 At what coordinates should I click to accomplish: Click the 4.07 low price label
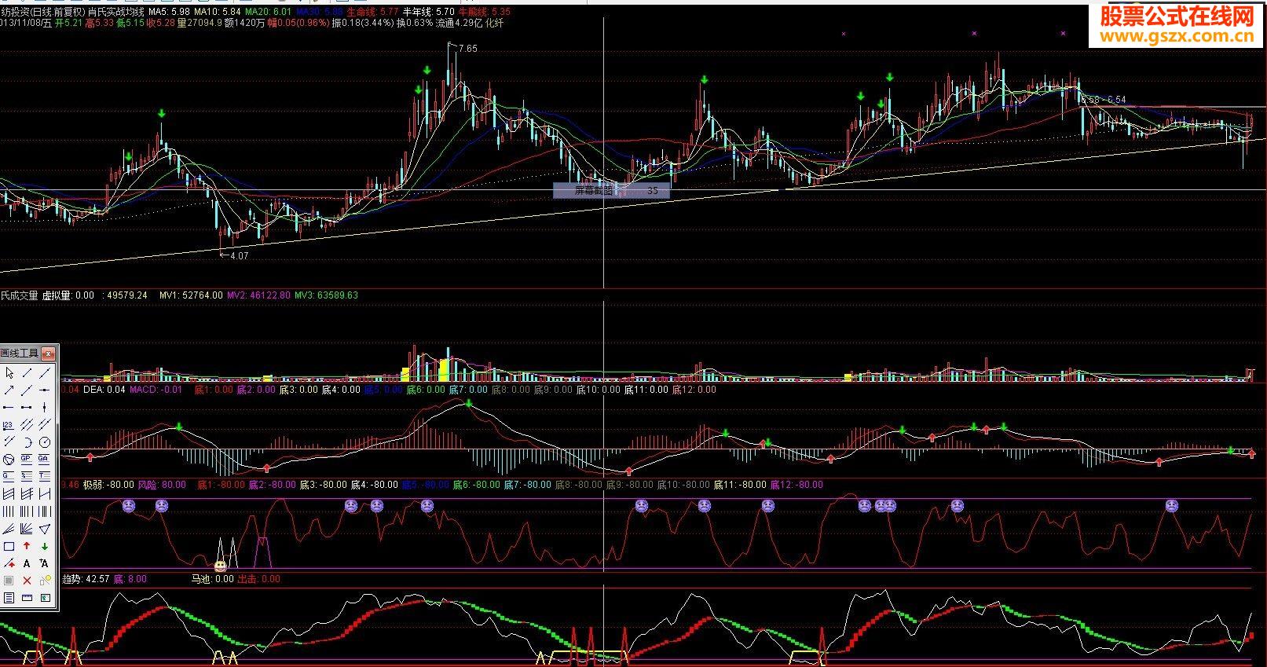pyautogui.click(x=239, y=256)
